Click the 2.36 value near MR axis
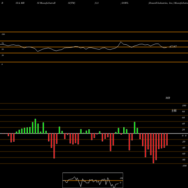188x188 pixels. coord(174,111)
